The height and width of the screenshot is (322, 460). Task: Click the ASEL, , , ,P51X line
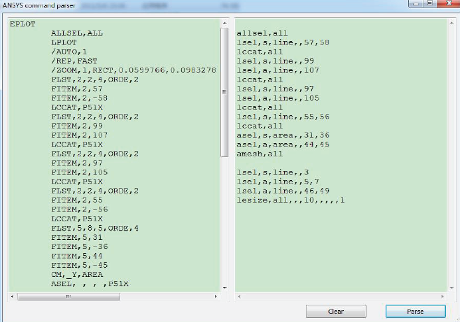tap(90, 284)
